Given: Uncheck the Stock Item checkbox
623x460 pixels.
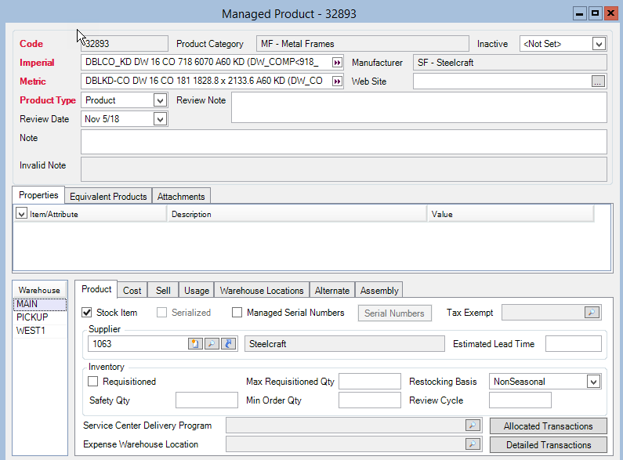Looking at the screenshot, I should (87, 313).
